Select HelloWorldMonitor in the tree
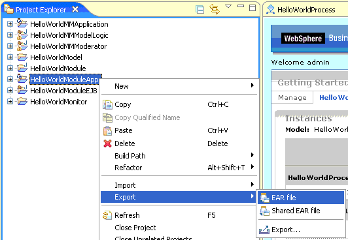This screenshot has height=240, width=348. (59, 102)
